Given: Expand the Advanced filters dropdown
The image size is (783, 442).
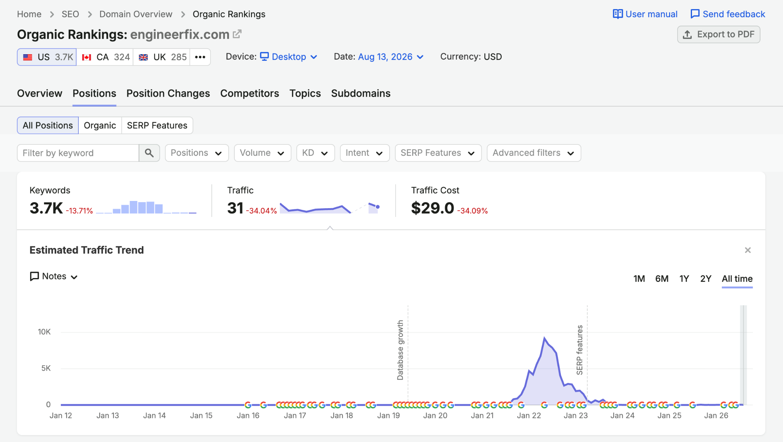Looking at the screenshot, I should point(534,153).
